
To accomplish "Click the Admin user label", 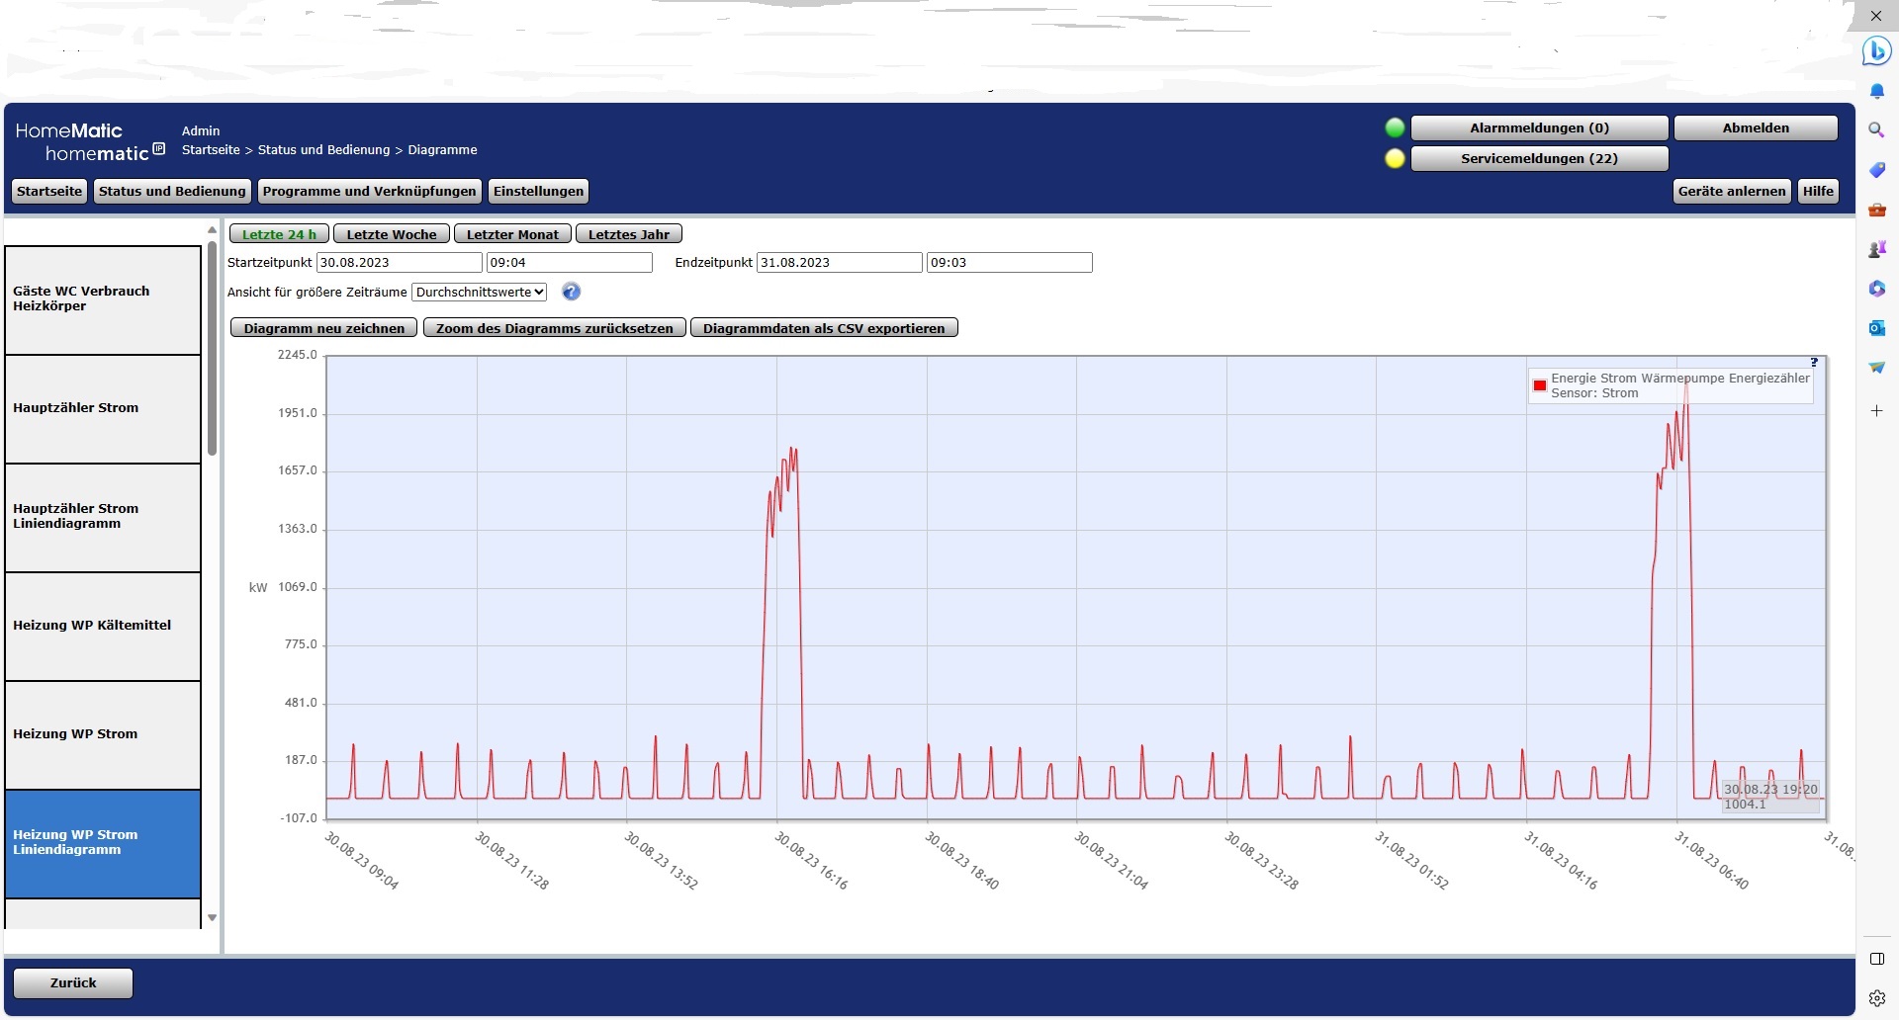I will pos(201,130).
